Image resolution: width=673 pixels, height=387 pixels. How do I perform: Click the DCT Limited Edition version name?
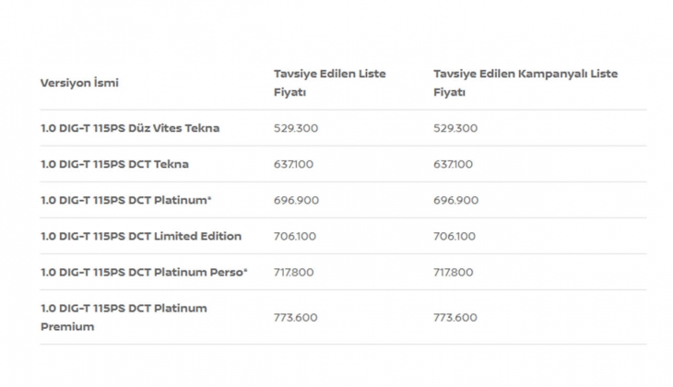point(141,236)
